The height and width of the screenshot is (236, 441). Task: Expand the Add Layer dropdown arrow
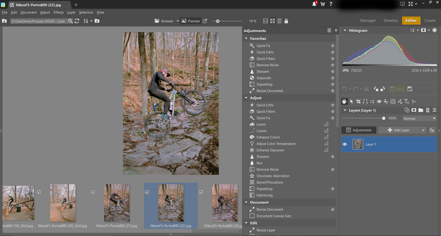(x=423, y=130)
